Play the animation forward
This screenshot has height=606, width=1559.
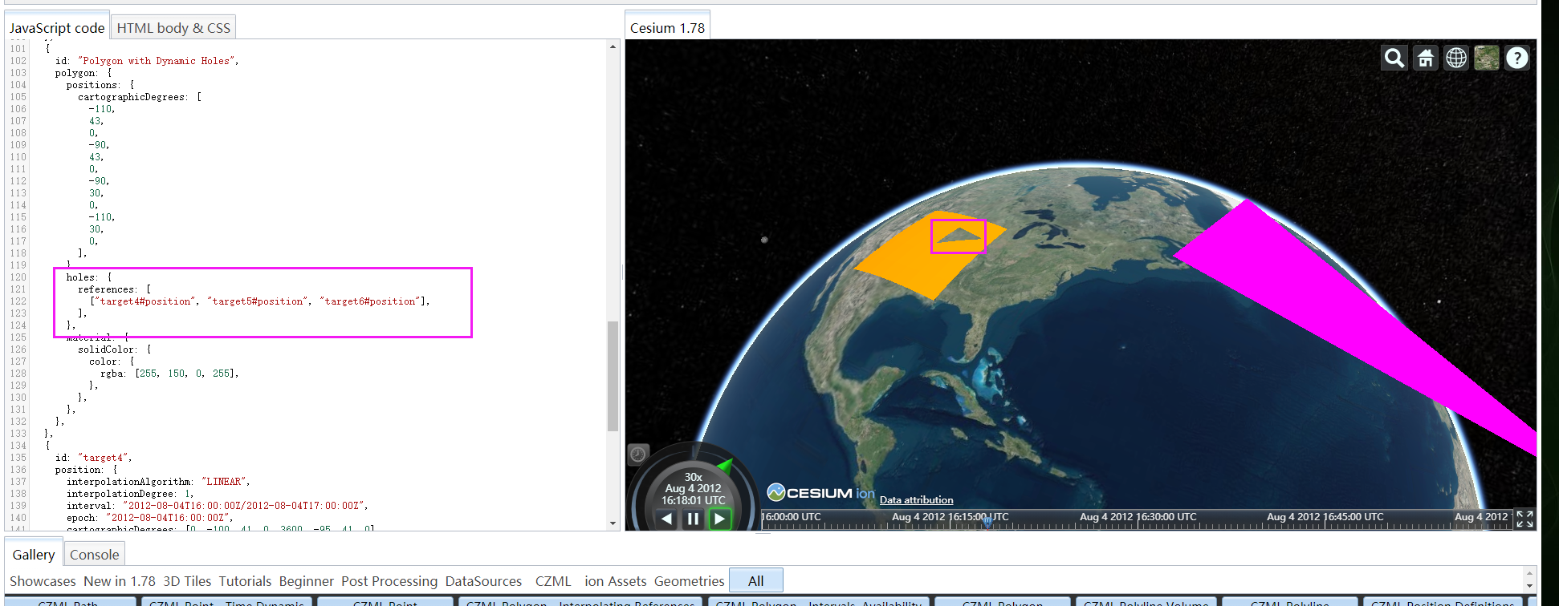pos(719,519)
